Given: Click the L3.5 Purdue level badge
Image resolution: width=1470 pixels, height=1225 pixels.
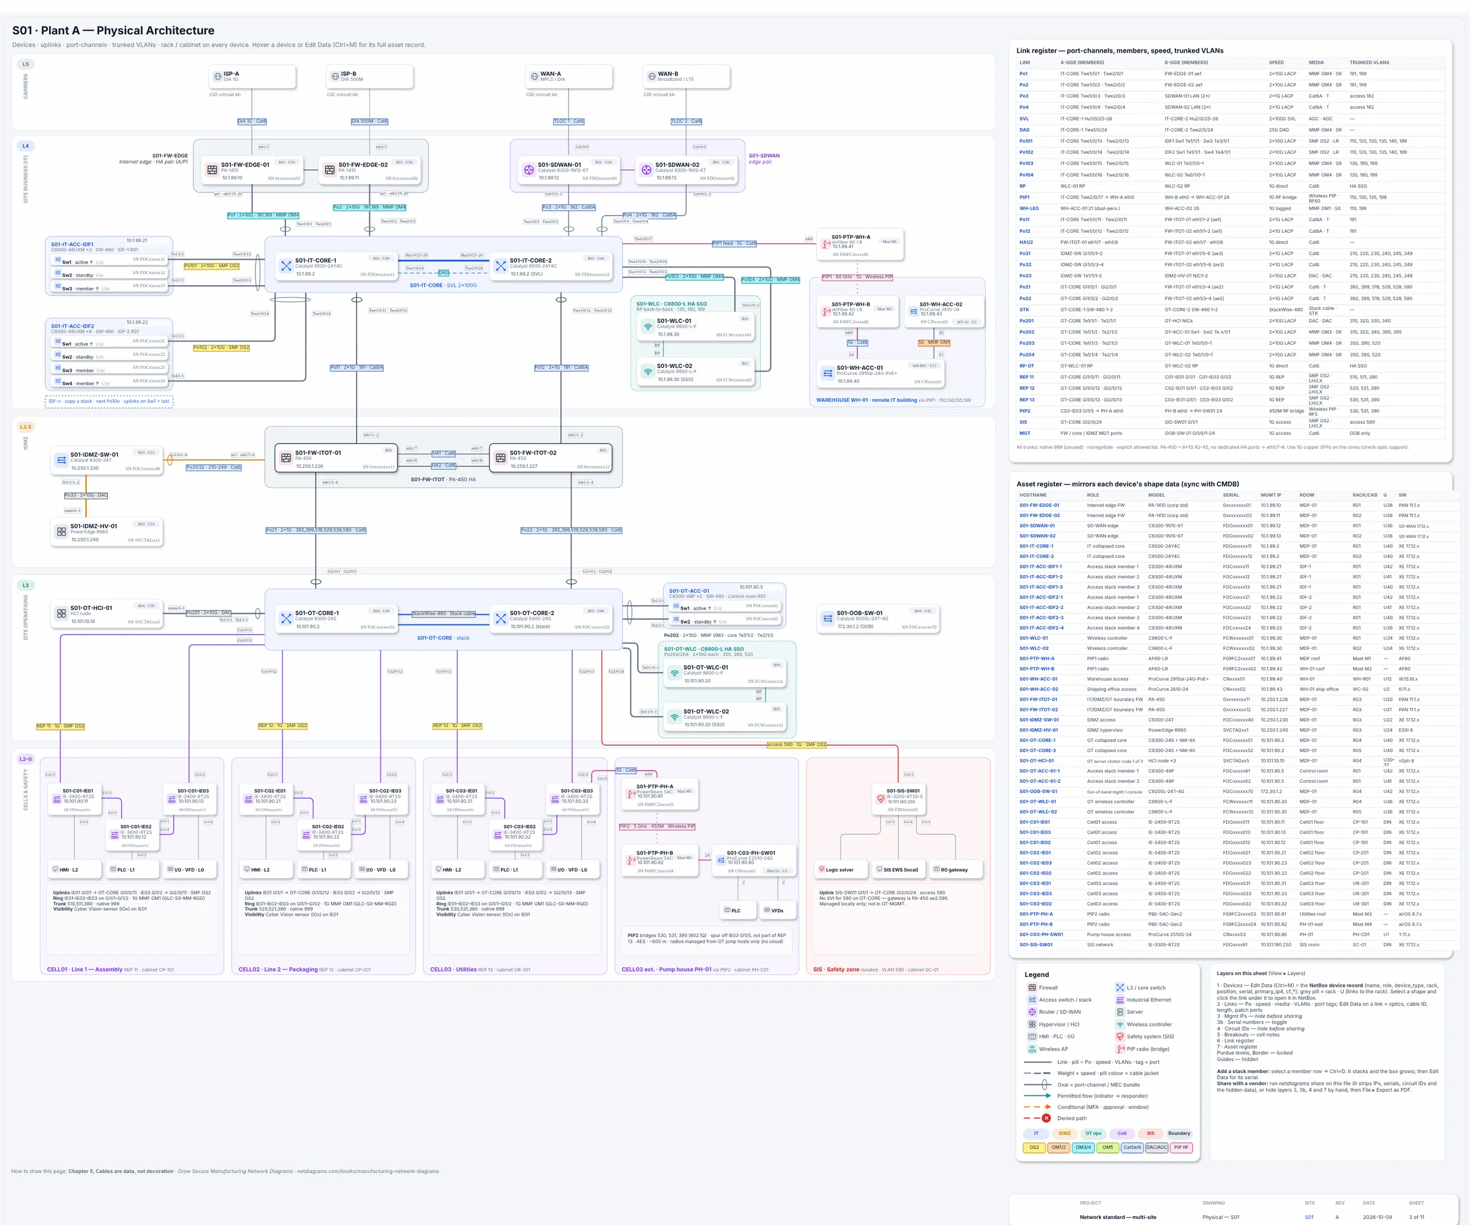Looking at the screenshot, I should 25,427.
